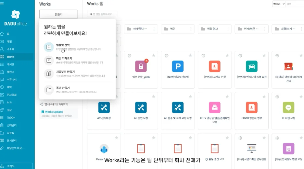Favorite COVID 방문자 명부 star
The width and height of the screenshot is (304, 169).
tap(264, 96)
